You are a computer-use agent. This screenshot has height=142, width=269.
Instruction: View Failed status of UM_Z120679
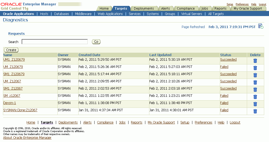[224, 67]
